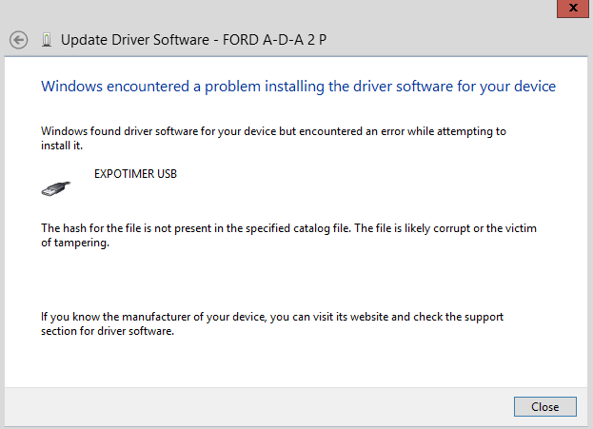Click the back arrow button
Screen dimensions: 593x429
[x=18, y=40]
